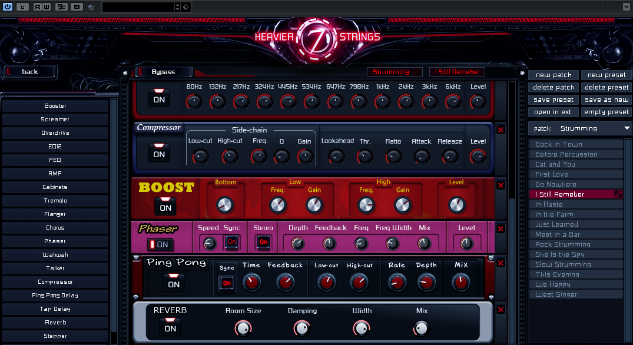
Task: Select the She Is the Spy preset
Action: pyautogui.click(x=576, y=254)
